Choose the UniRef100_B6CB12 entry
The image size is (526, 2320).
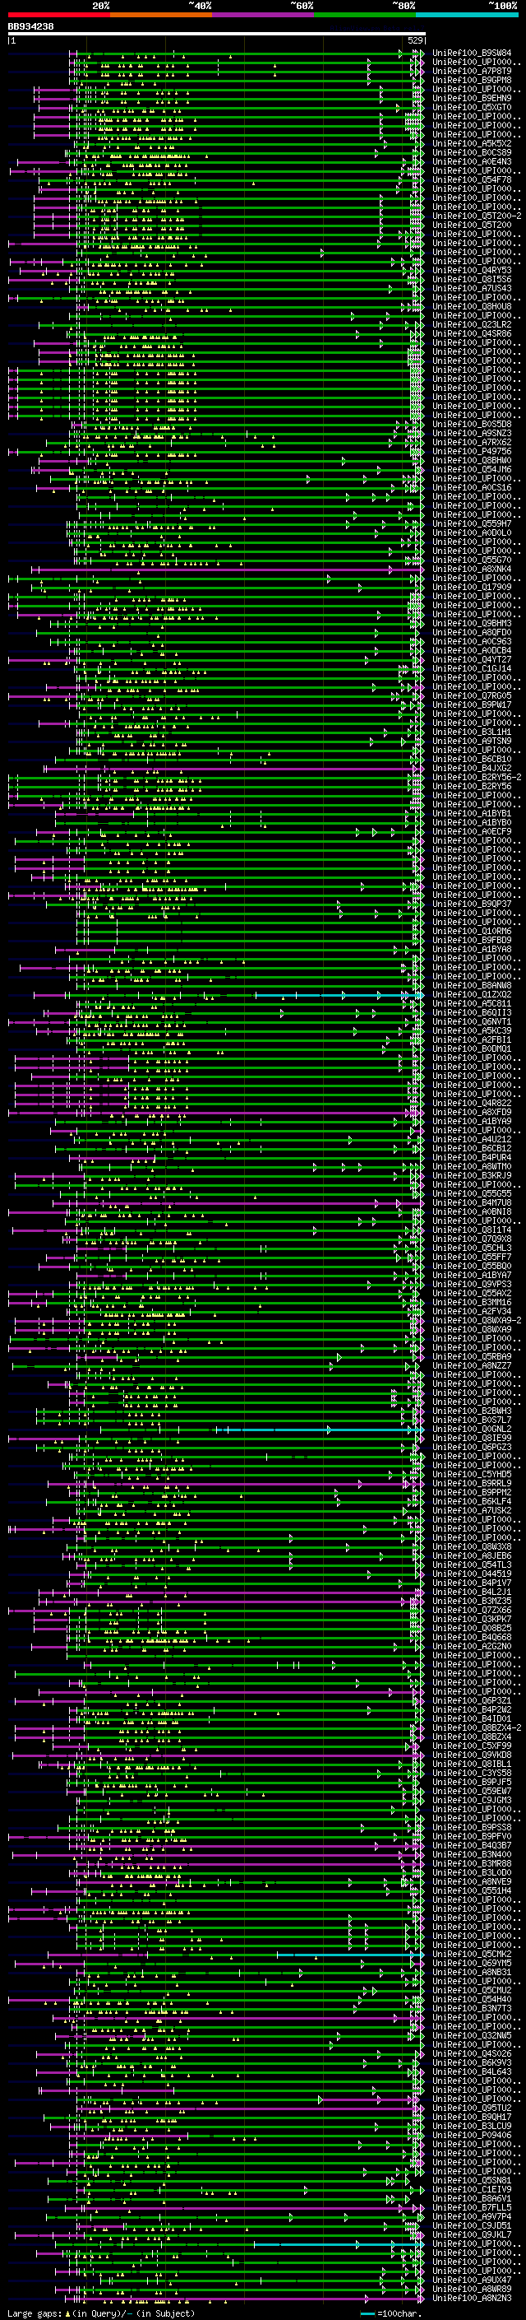click(472, 1148)
